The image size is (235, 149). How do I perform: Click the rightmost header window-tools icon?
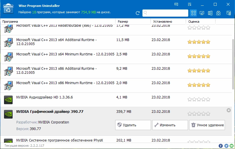click(229, 13)
